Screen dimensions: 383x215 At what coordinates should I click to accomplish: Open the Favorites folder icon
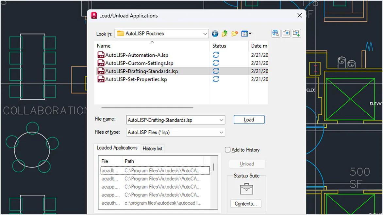click(286, 33)
